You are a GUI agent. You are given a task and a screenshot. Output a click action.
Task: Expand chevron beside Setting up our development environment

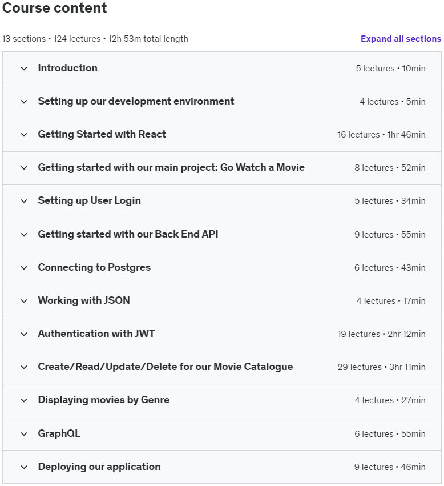pyautogui.click(x=24, y=102)
